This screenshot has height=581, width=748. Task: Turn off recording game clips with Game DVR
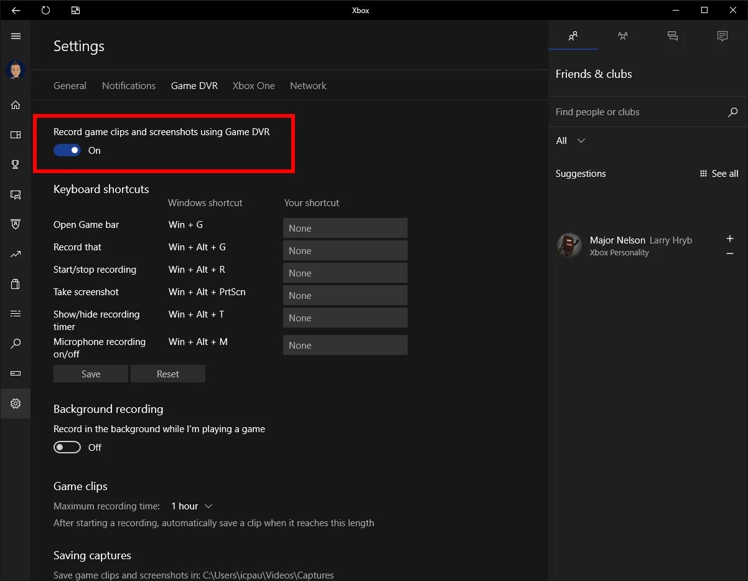tap(67, 150)
